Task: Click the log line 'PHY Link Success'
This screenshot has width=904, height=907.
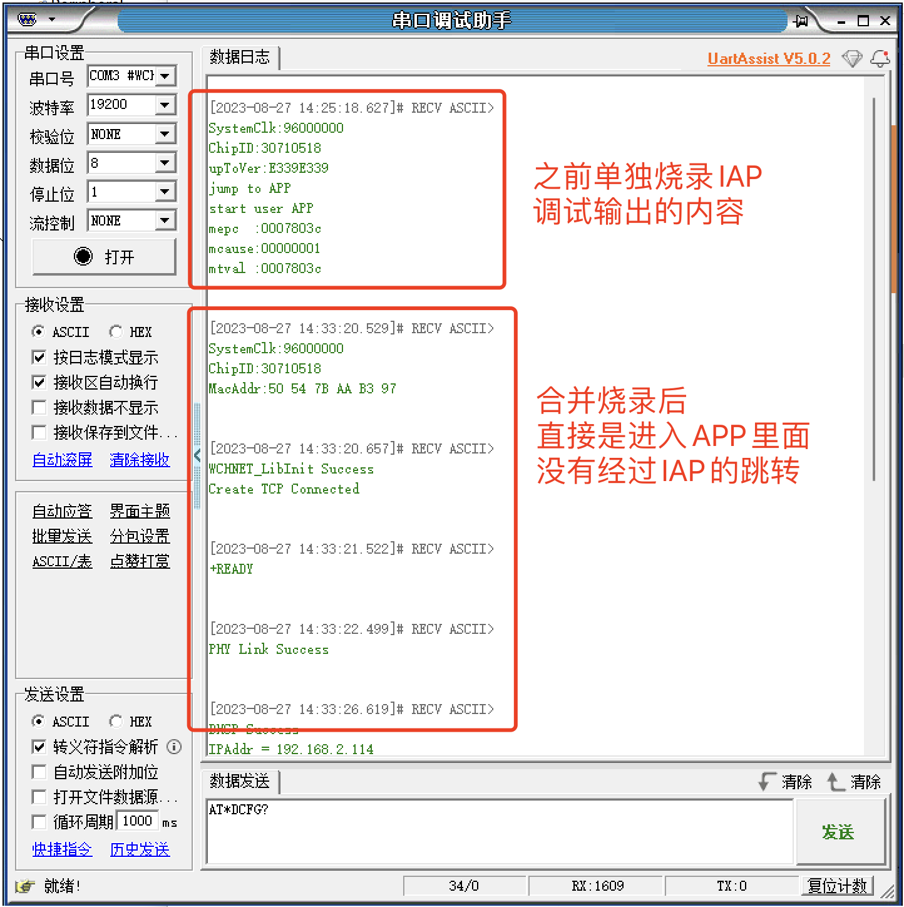Action: 269,649
